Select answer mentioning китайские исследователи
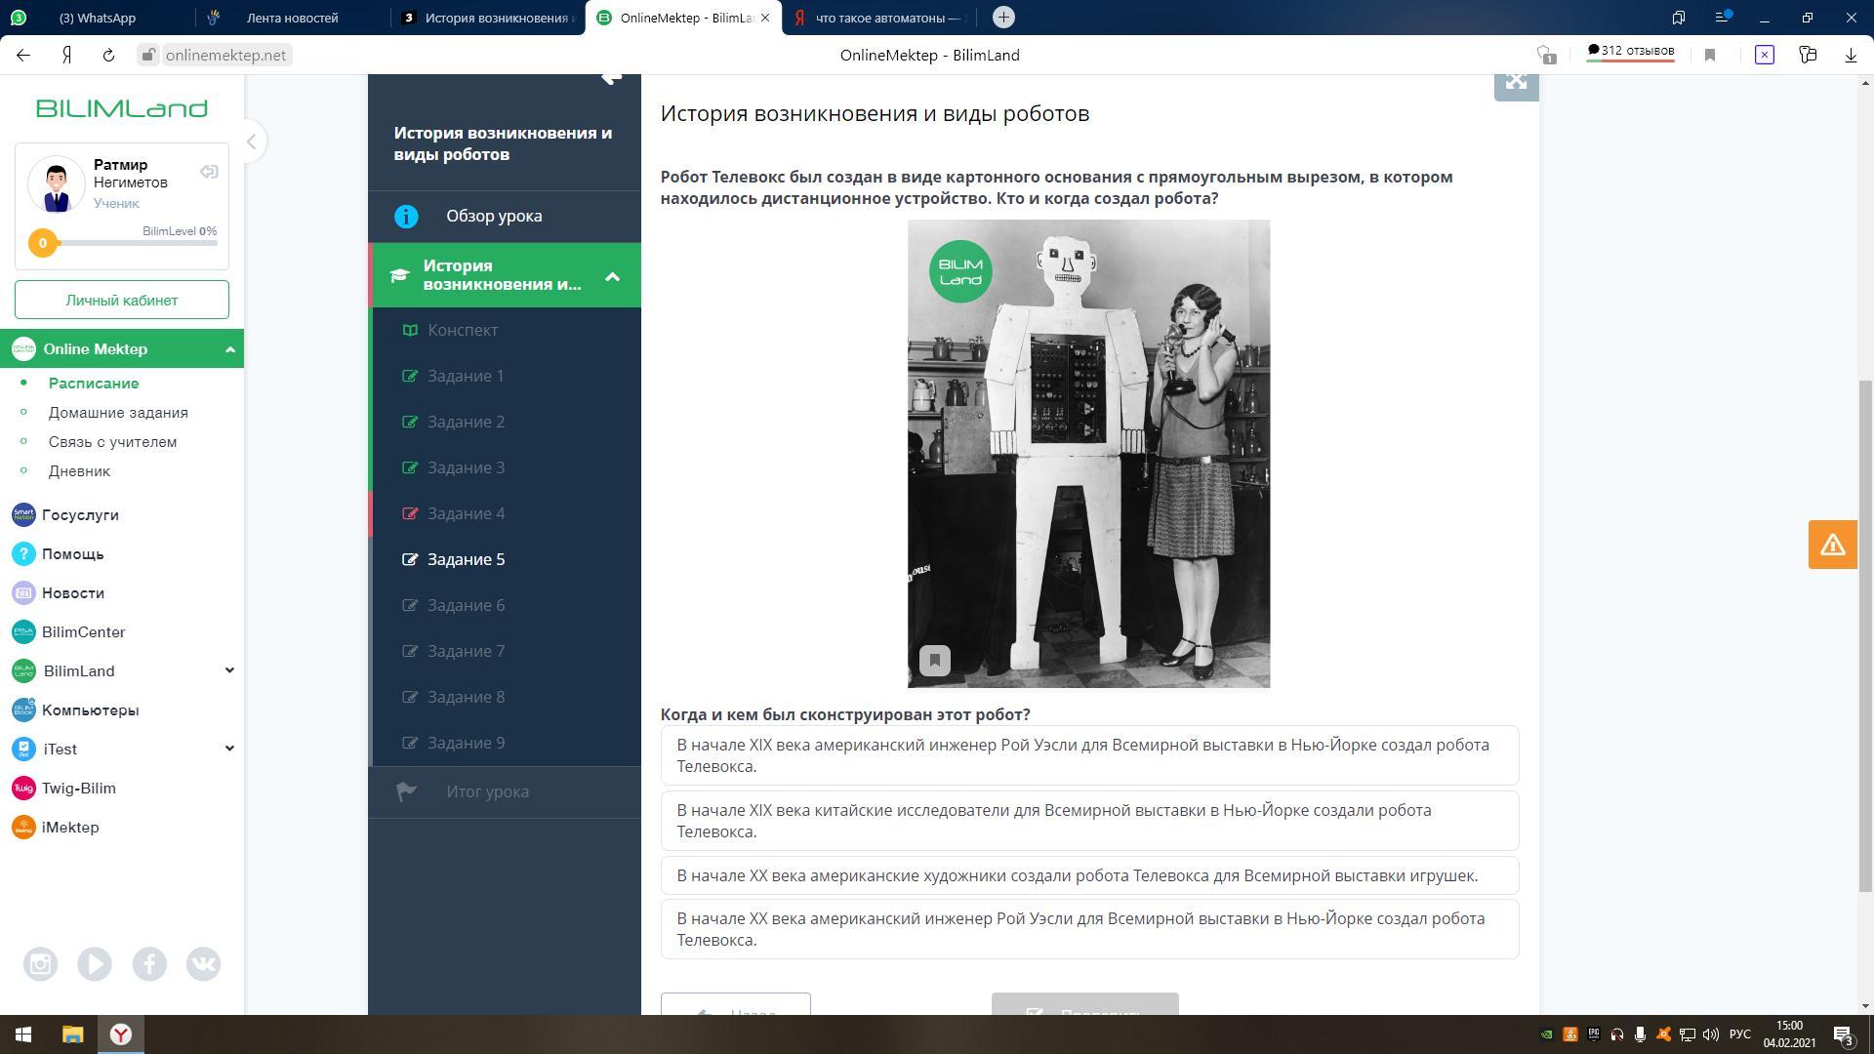This screenshot has height=1054, width=1874. pos(1088,821)
